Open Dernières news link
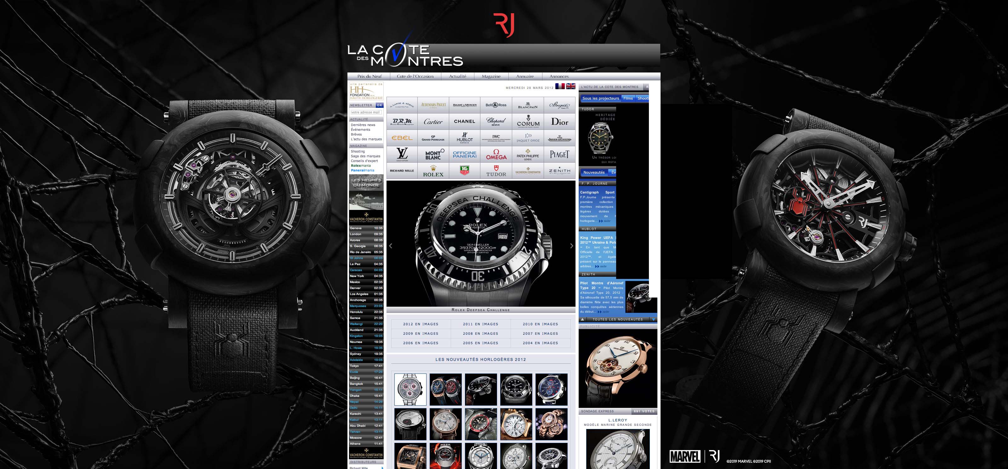The width and height of the screenshot is (1008, 469). click(x=363, y=125)
